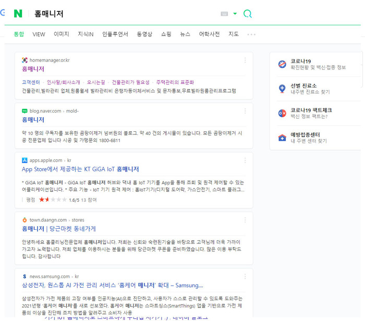Click the App Store favicon

(x=25, y=160)
